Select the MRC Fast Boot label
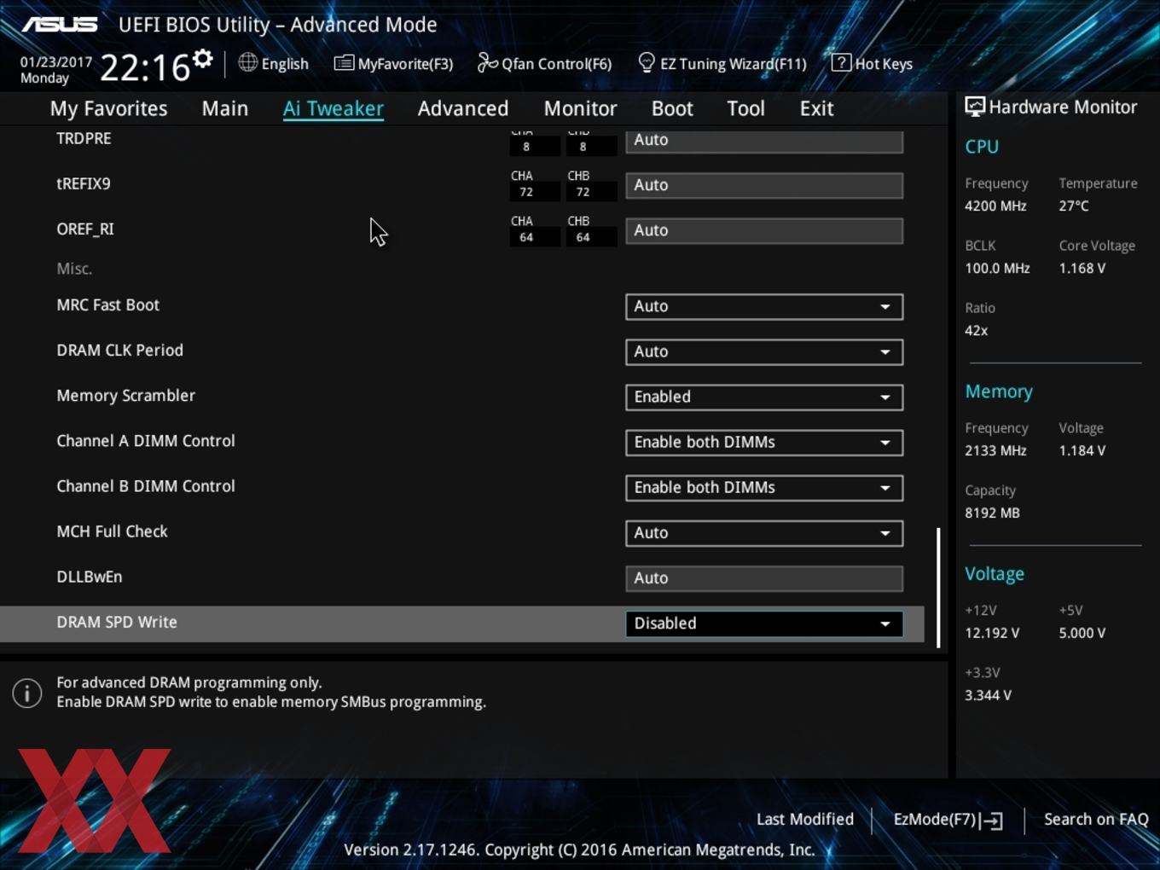 [x=107, y=305]
